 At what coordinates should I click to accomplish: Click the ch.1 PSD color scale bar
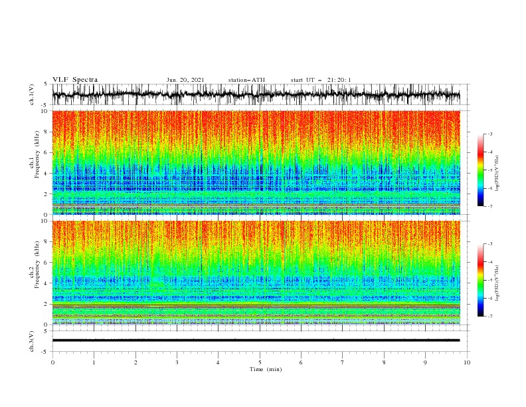480,170
